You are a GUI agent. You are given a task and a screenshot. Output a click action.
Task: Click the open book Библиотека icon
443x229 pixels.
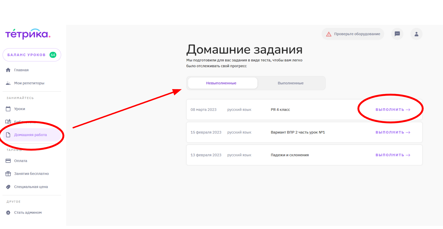click(8, 122)
